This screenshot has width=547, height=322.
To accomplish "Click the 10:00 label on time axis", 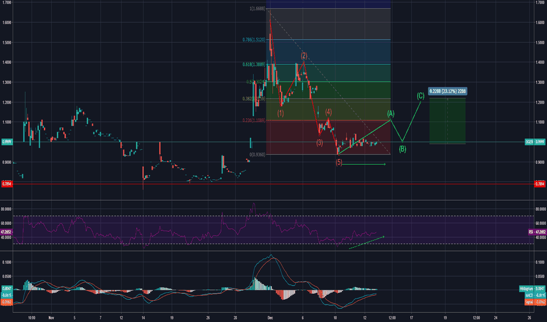I will tap(31, 318).
